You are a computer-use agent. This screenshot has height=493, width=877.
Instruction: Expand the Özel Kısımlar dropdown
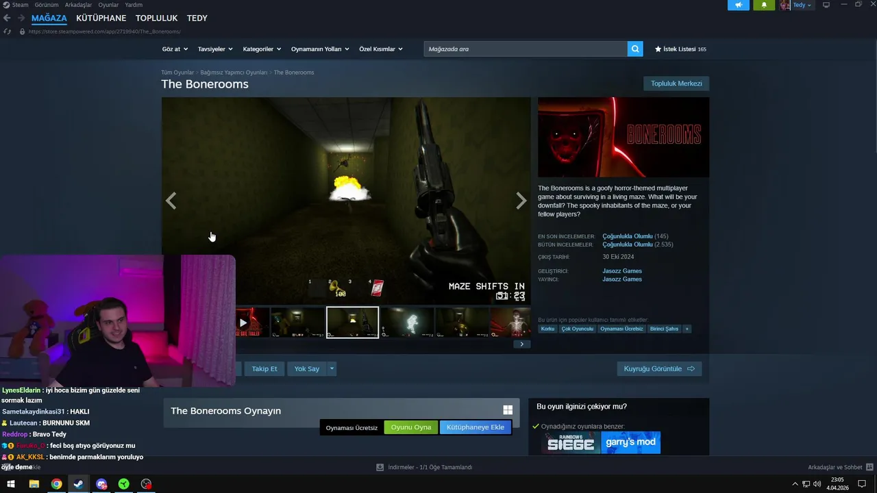[381, 49]
